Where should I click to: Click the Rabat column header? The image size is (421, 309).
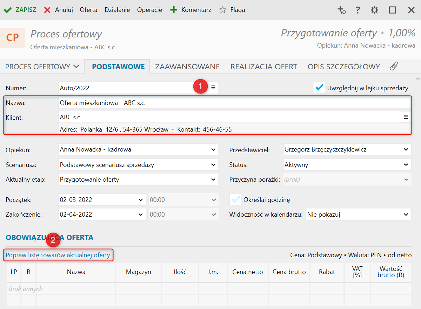327,272
